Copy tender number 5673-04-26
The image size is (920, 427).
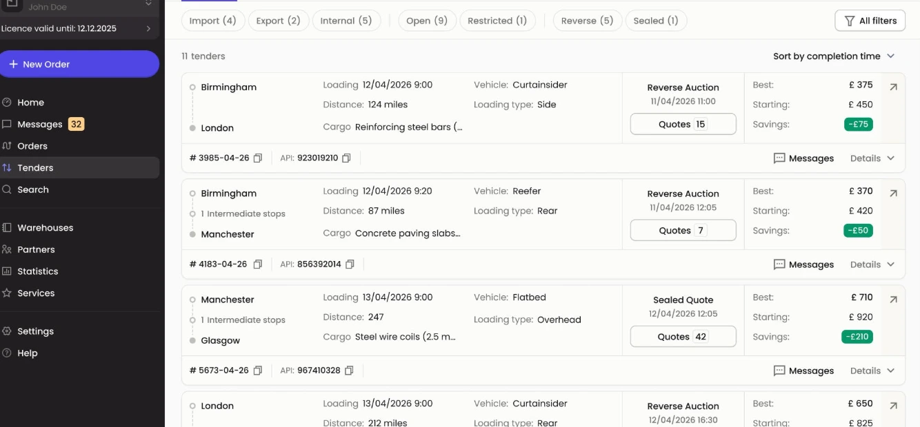point(258,371)
